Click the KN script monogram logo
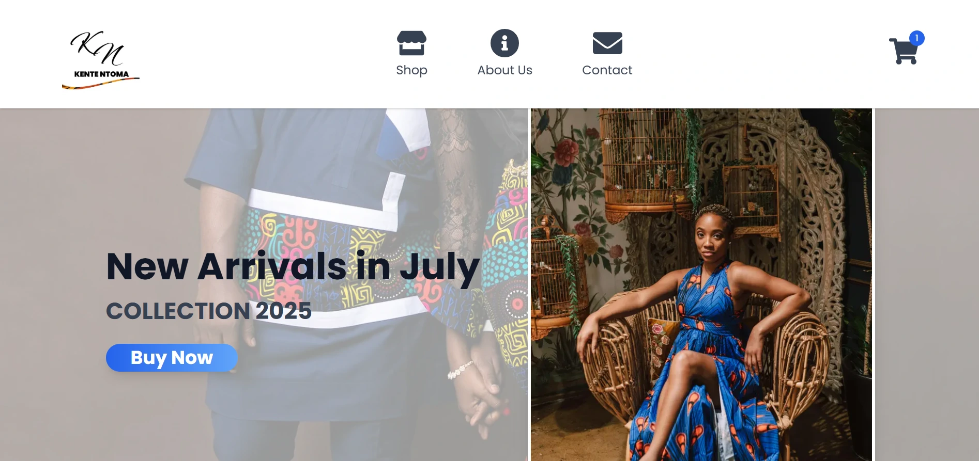Image resolution: width=979 pixels, height=461 pixels. 98,48
